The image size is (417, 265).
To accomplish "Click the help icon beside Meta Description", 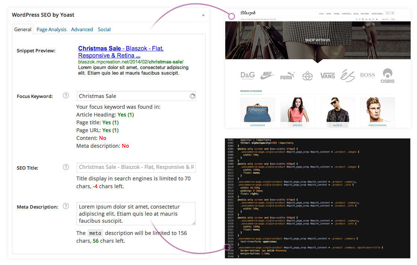I will coord(66,206).
